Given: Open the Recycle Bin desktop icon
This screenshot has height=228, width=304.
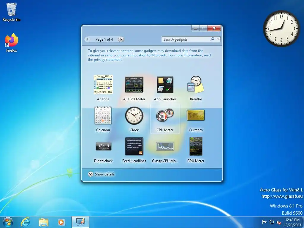Looking at the screenshot, I should (12, 12).
